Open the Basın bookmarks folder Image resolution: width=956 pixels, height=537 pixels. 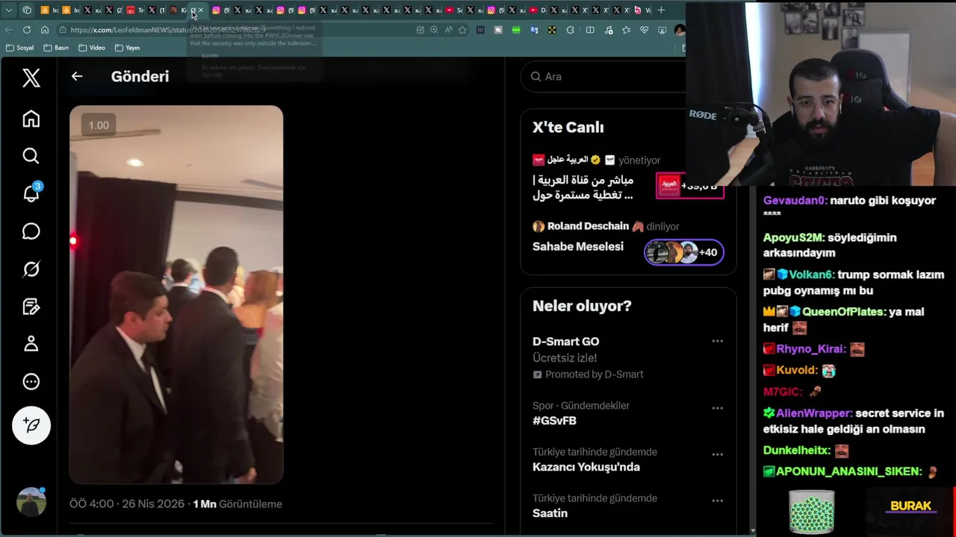point(56,48)
